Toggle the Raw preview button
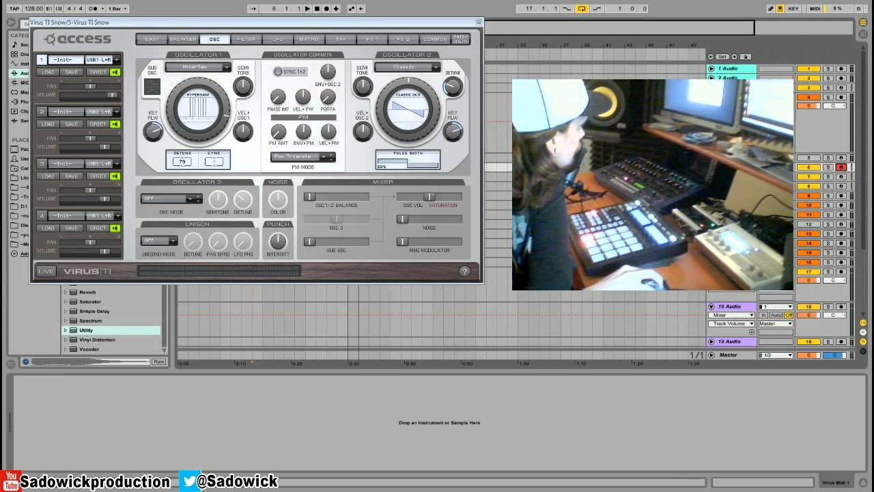The width and height of the screenshot is (874, 492). 159,361
